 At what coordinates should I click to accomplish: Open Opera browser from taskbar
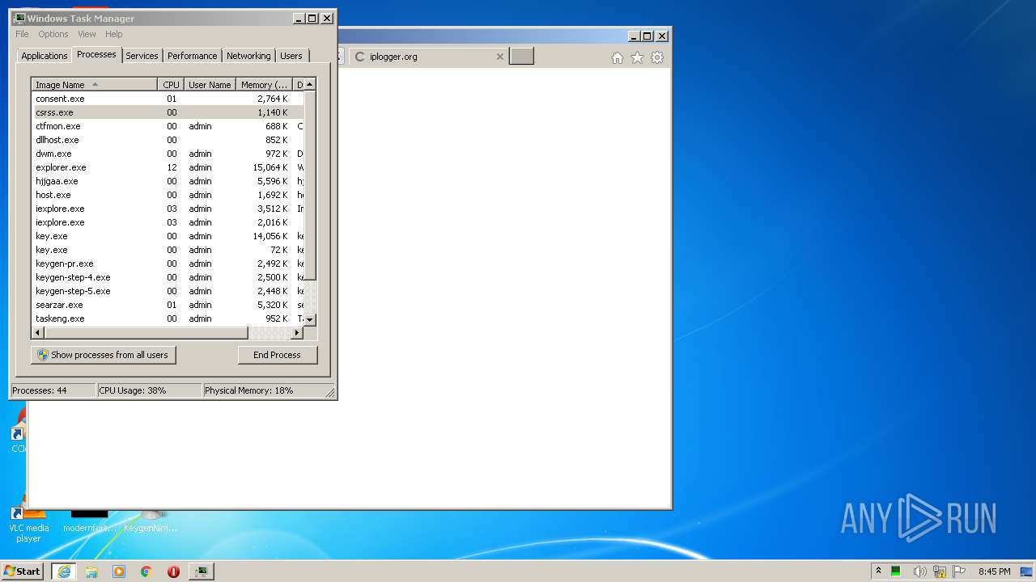click(173, 571)
